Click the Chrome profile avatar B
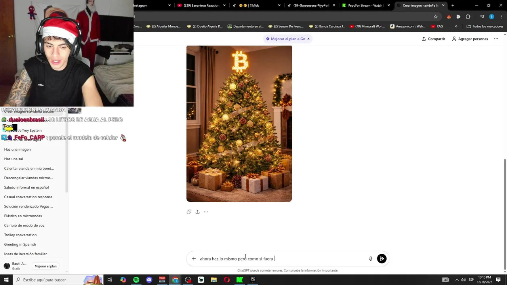The height and width of the screenshot is (285, 507). tap(492, 17)
